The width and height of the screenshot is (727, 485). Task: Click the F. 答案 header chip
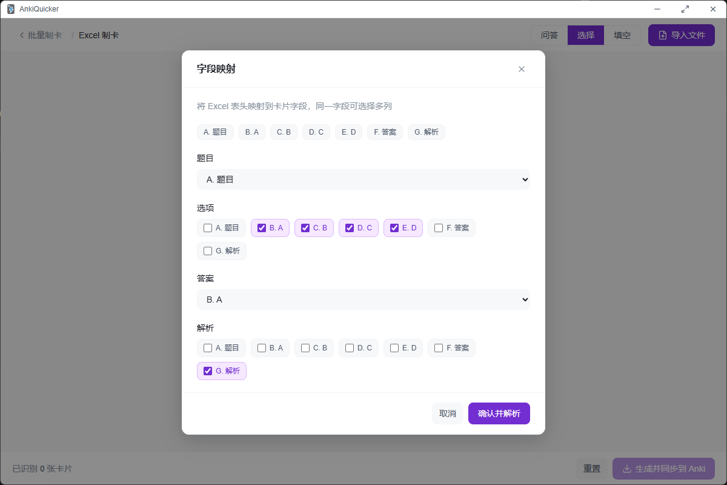[x=385, y=132]
